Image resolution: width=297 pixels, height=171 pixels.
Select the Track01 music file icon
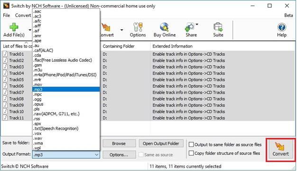5,54
